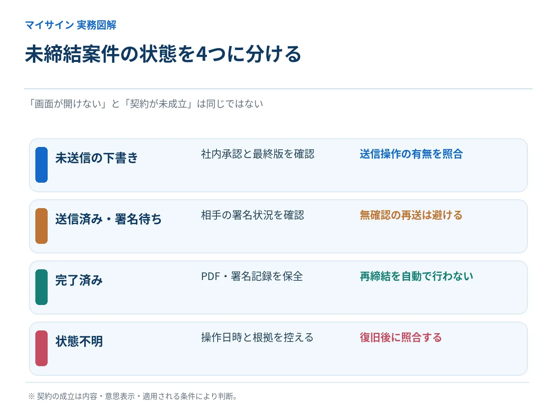Image resolution: width=556 pixels, height=417 pixels.
Task: Click the orange note 無確認の再送は避ける
Action: tap(411, 215)
